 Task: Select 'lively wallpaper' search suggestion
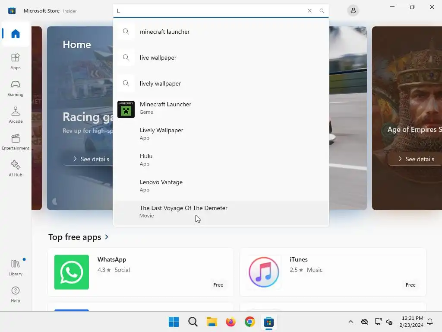click(x=221, y=83)
